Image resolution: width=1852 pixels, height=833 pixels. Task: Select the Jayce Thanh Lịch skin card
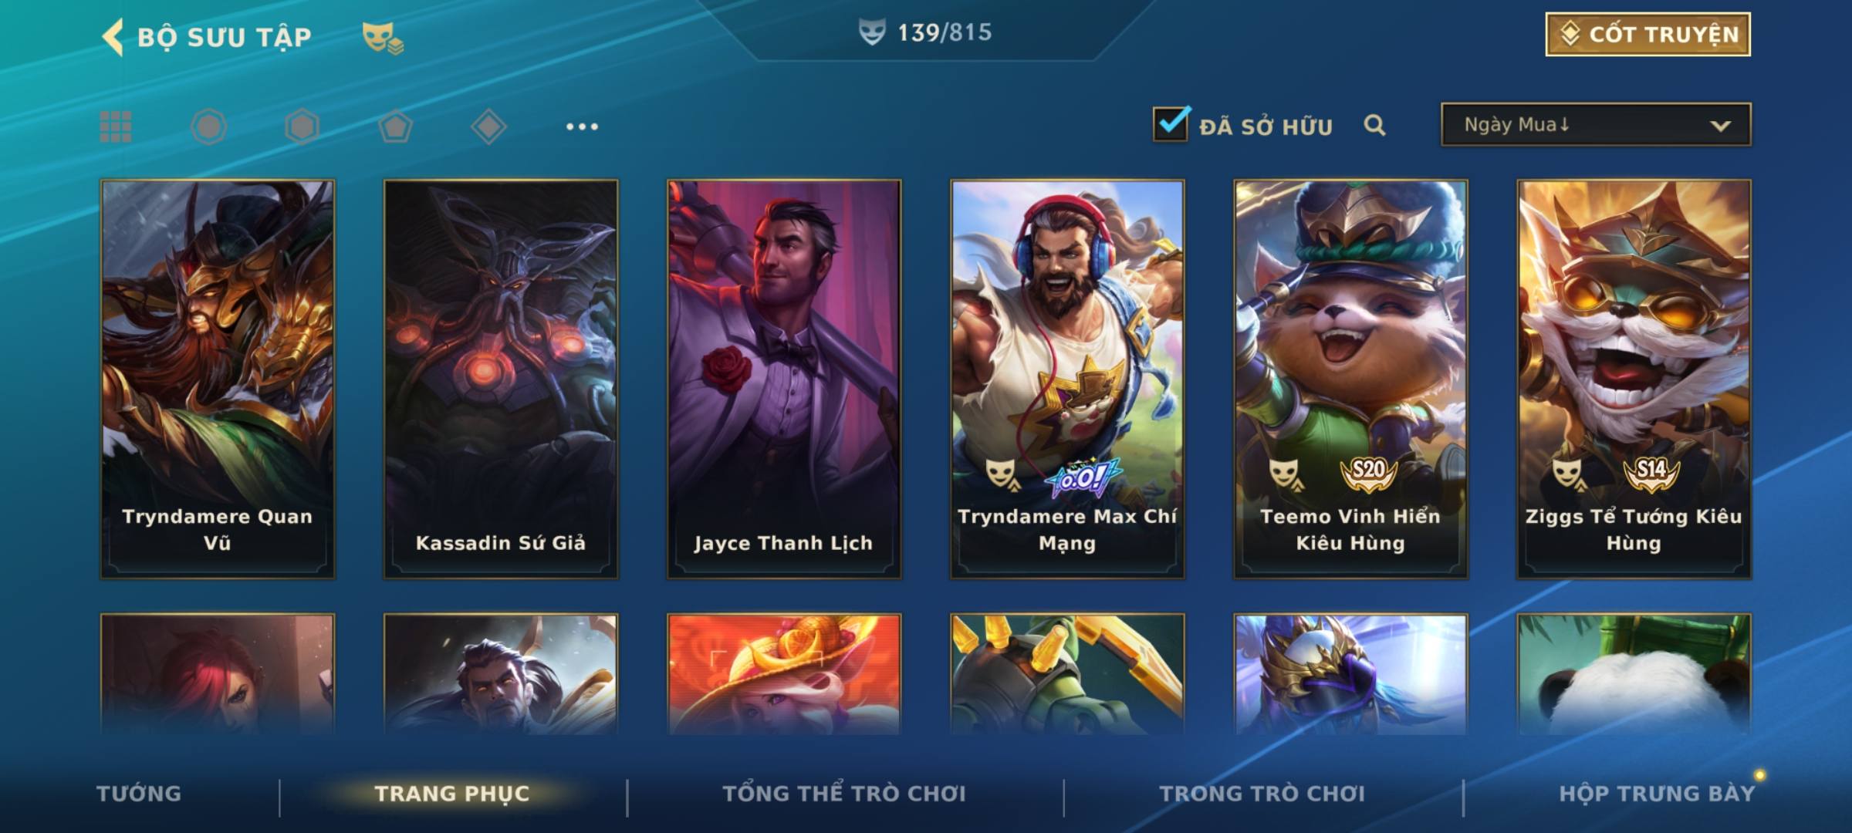[x=784, y=379]
